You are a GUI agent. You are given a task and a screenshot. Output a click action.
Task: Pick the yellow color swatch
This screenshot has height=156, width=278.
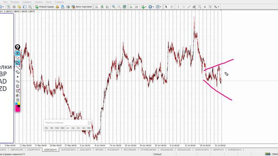click(x=19, y=104)
